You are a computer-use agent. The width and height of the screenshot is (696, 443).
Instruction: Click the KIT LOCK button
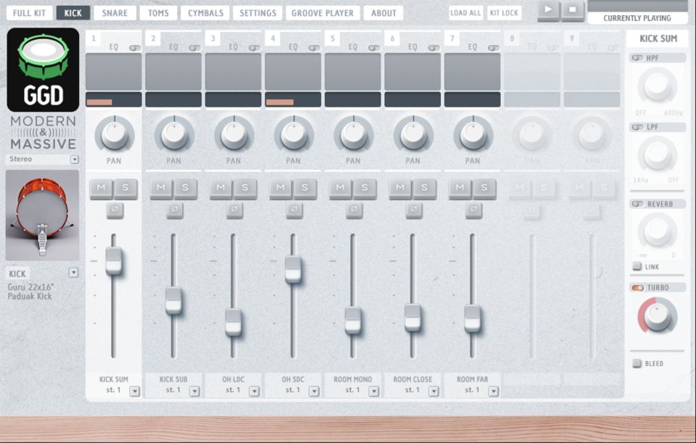coord(505,12)
